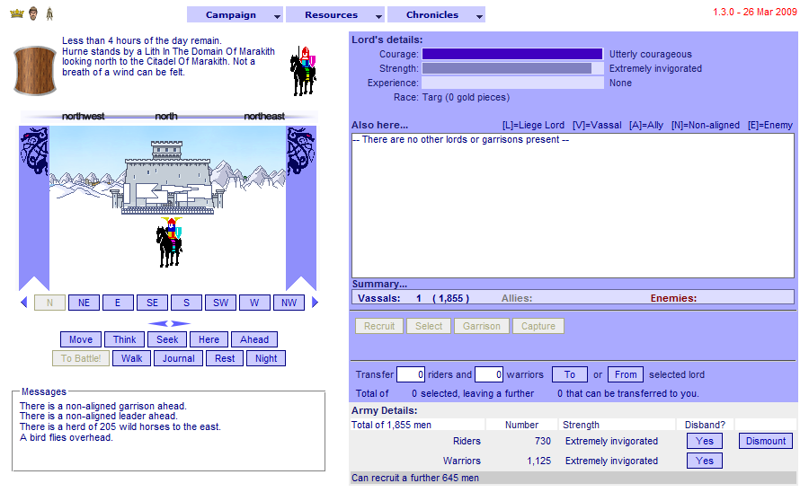This screenshot has height=492, width=809.
Task: Face northeast with the NE button
Action: [84, 303]
